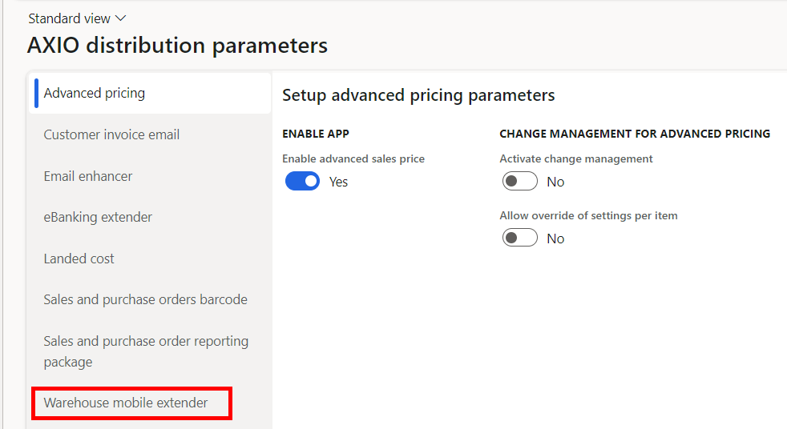Switch to Email enhancer tab
This screenshot has width=787, height=429.
150,176
